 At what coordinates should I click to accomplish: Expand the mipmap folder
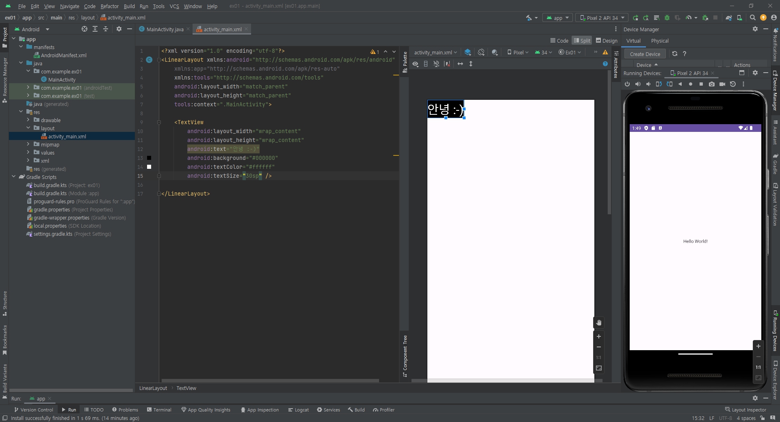pos(28,144)
